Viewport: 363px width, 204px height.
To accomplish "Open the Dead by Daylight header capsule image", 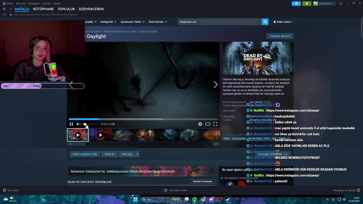I will coord(258,58).
